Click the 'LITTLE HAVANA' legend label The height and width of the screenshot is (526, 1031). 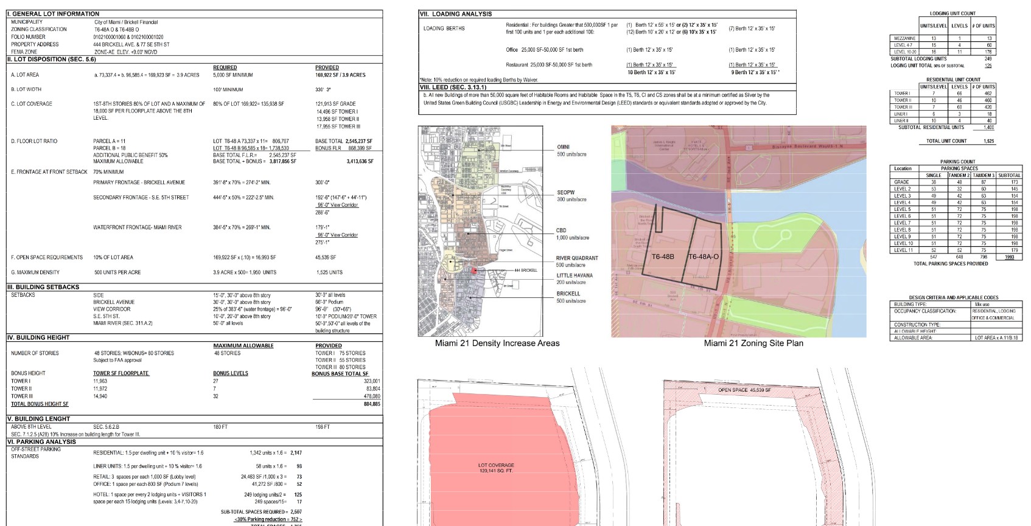coord(575,275)
